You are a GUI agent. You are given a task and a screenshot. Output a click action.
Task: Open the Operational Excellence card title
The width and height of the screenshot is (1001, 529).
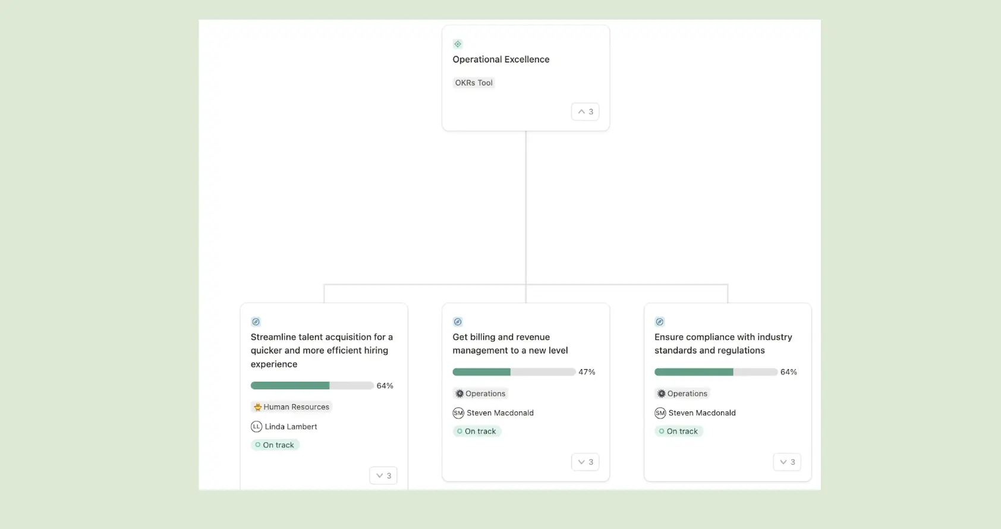[x=501, y=59]
